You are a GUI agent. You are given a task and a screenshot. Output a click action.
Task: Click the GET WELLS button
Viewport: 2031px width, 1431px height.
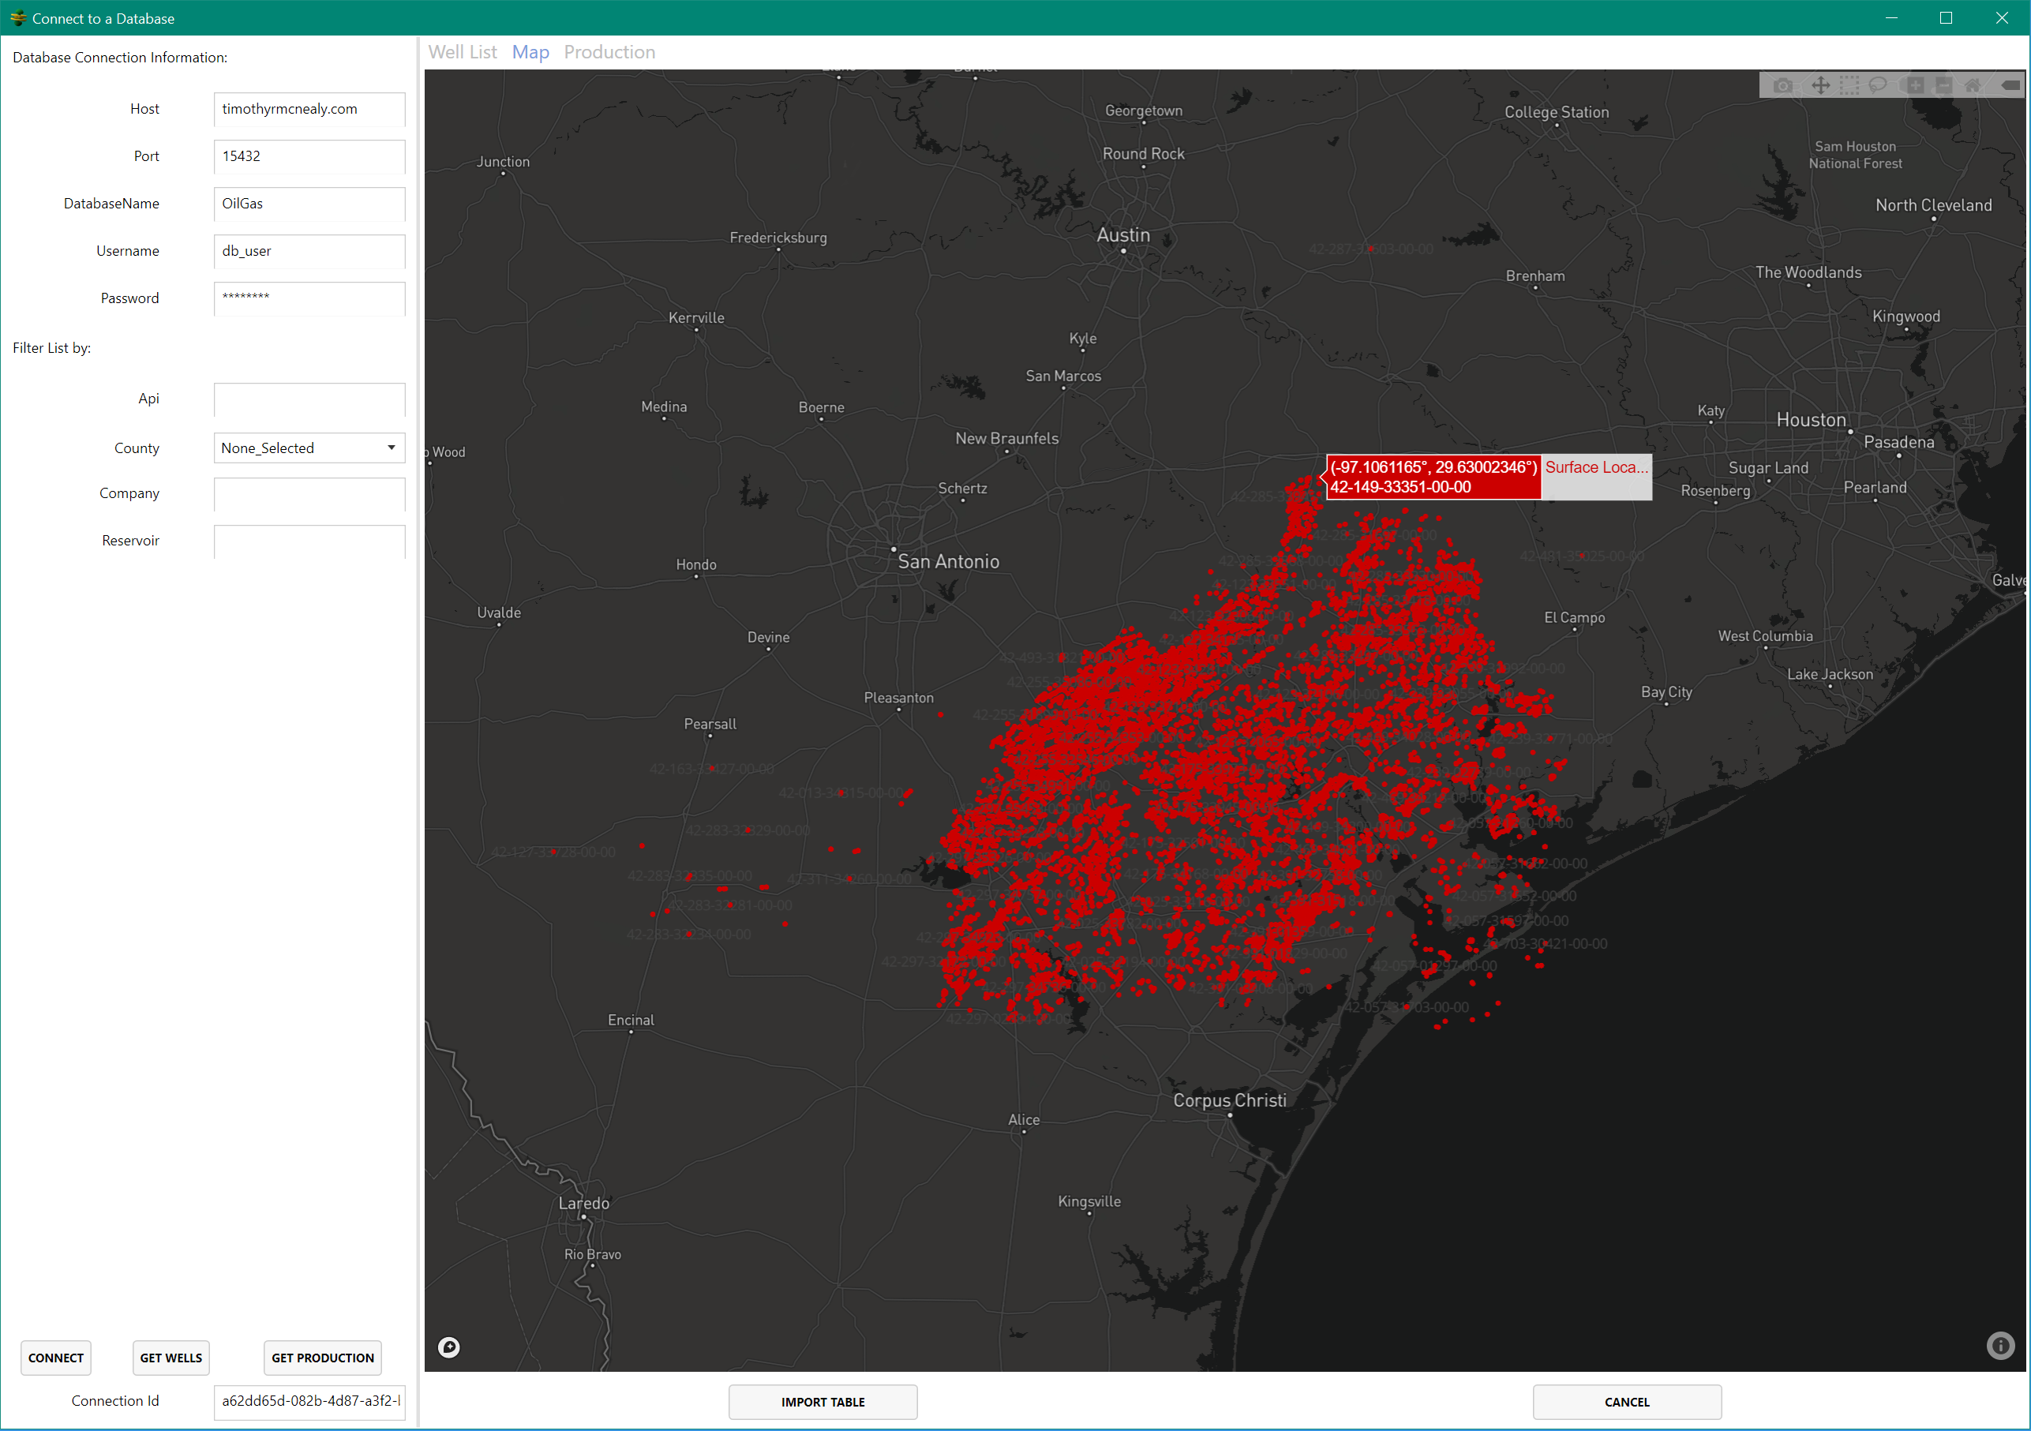pos(170,1358)
